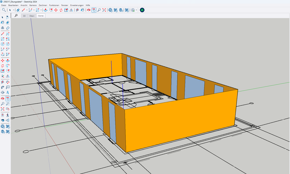
Task: Expand the Select tool dropdown arrow
Action: click(13, 10)
